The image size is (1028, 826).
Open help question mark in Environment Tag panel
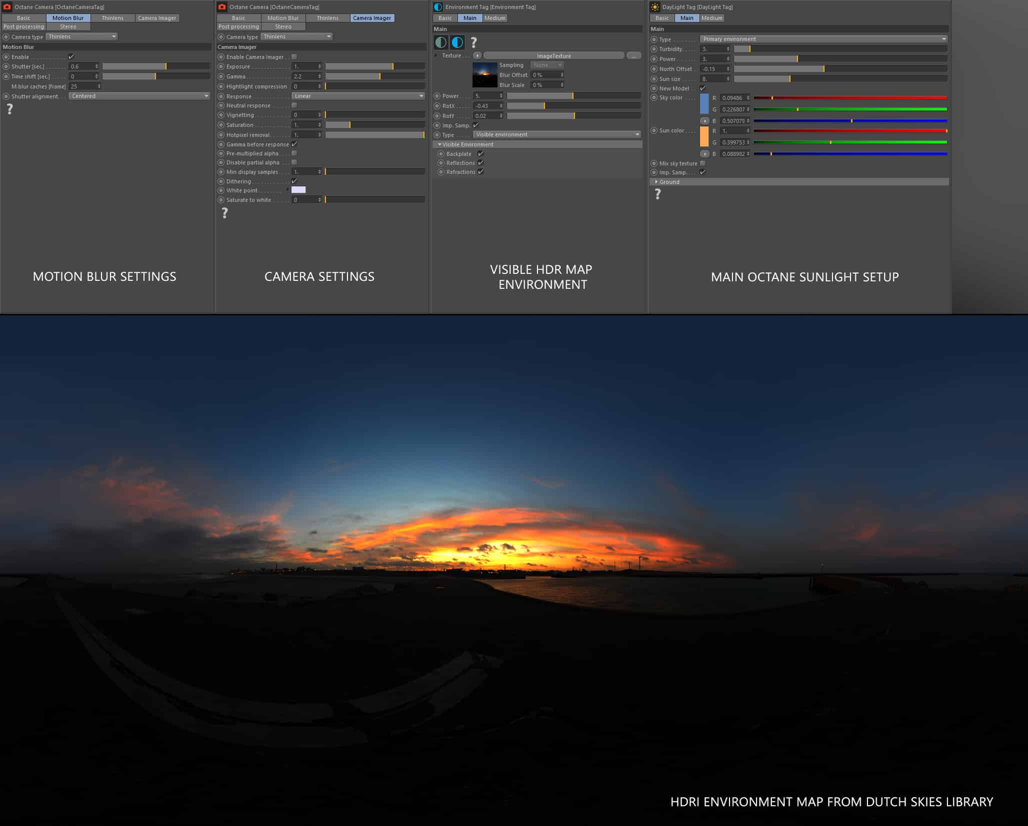[x=473, y=42]
